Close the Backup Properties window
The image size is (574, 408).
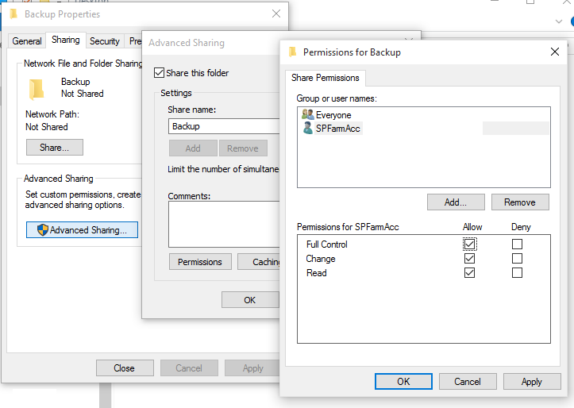click(x=276, y=14)
